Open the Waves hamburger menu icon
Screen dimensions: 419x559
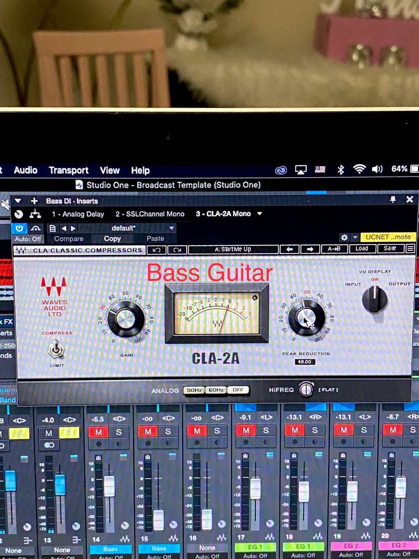pos(410,248)
